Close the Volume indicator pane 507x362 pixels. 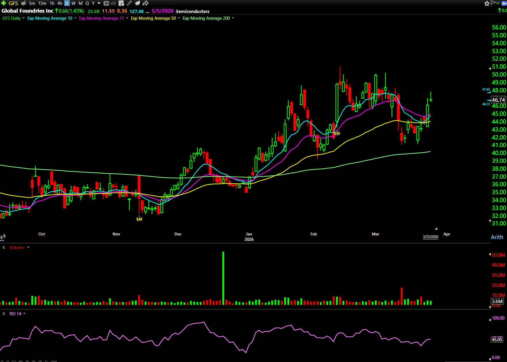(4, 247)
